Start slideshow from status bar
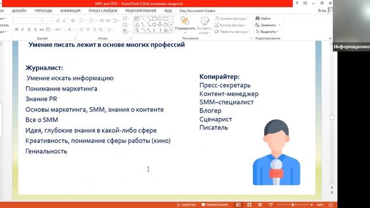Viewport: 370px width, 208px height. click(271, 205)
